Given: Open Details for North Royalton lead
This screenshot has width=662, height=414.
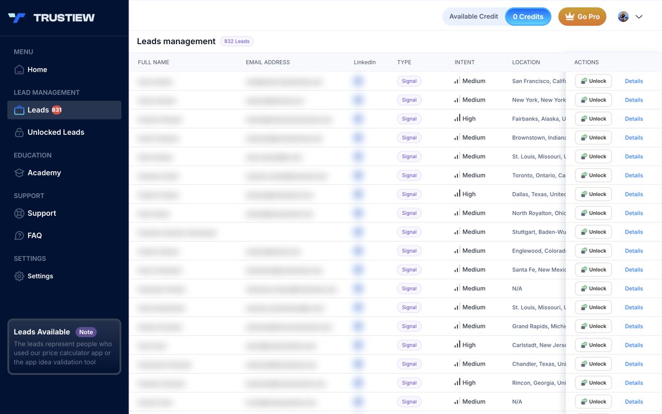Looking at the screenshot, I should point(634,213).
